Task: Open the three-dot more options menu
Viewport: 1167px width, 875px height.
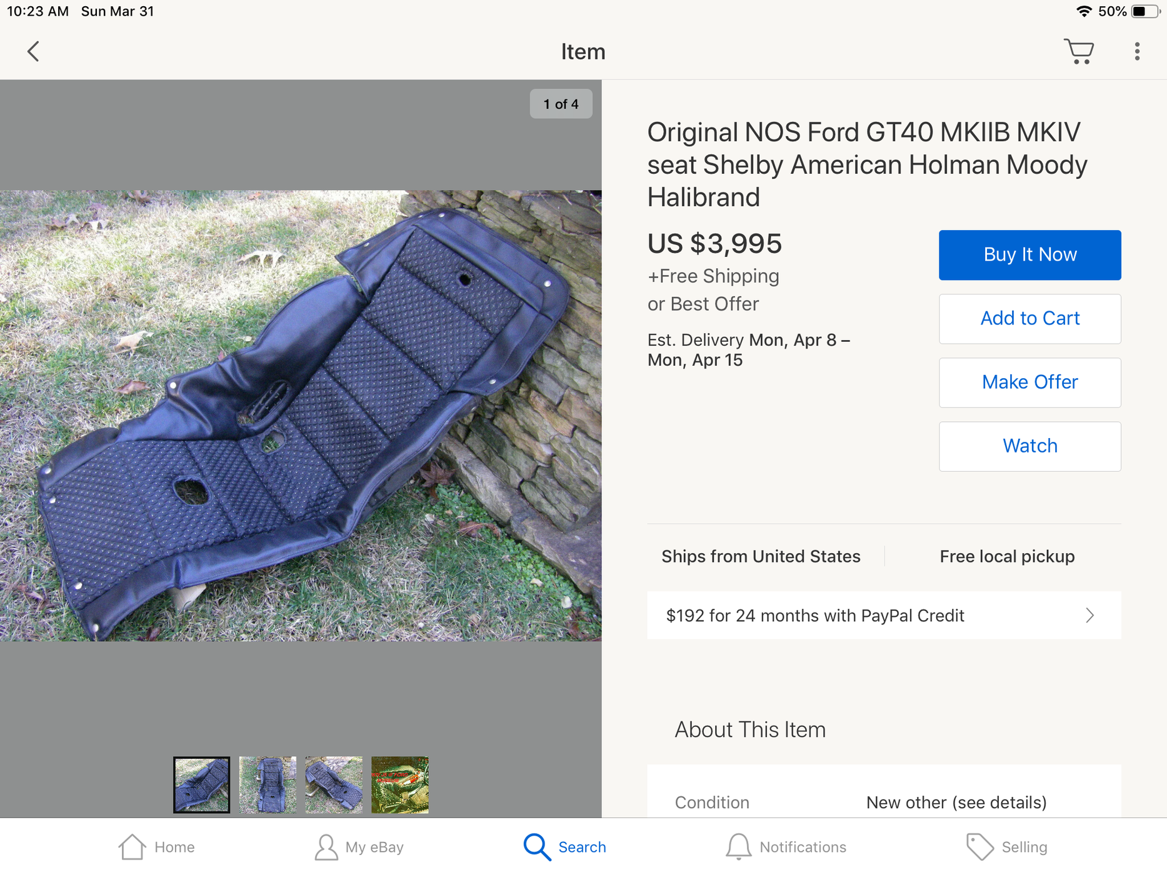Action: 1137,51
